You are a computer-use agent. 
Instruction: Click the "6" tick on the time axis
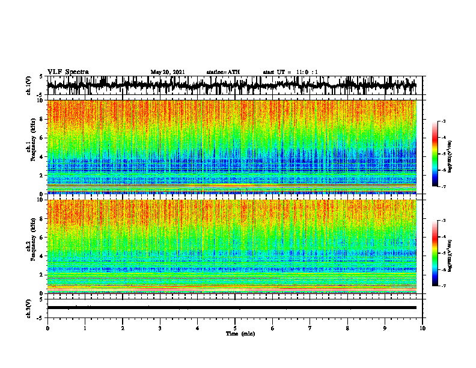coord(273,328)
